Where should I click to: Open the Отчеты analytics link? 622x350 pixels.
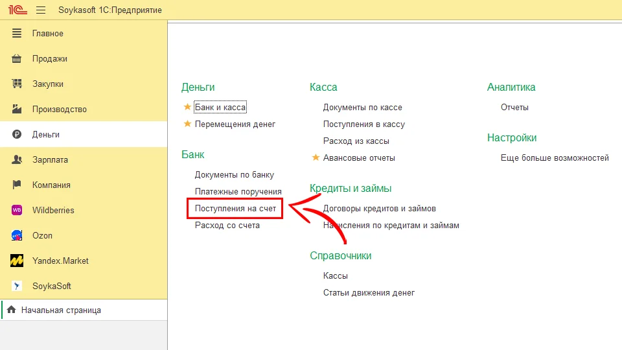point(514,107)
